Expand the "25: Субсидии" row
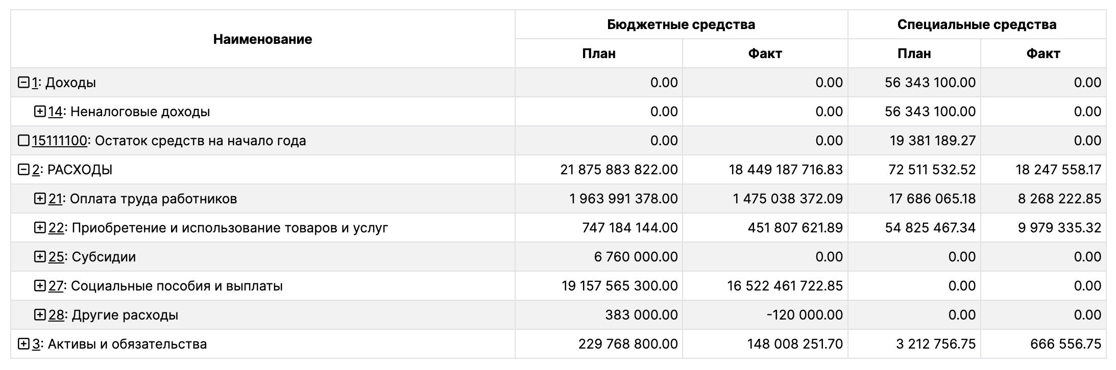 (x=40, y=257)
